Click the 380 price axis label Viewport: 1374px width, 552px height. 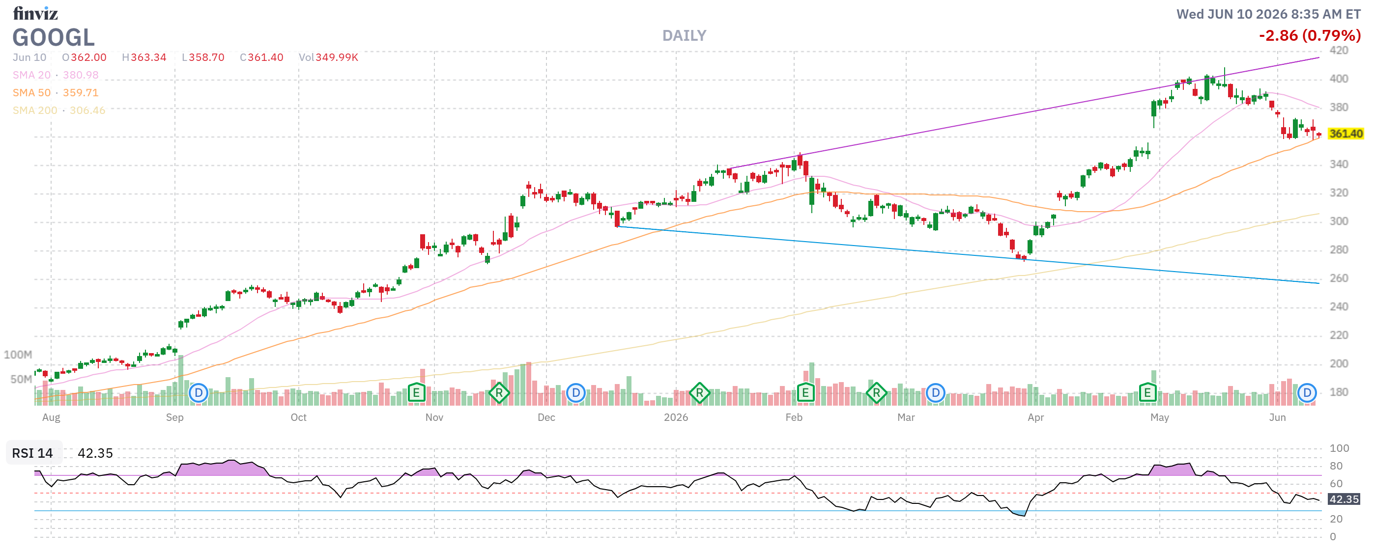(1338, 107)
